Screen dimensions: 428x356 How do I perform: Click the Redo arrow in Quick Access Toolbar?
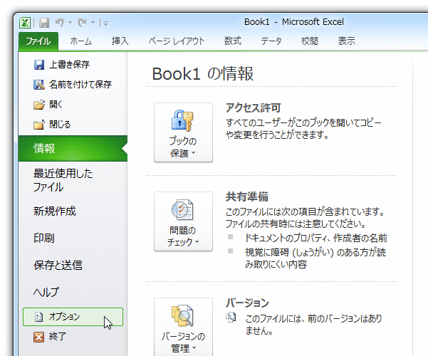82,22
